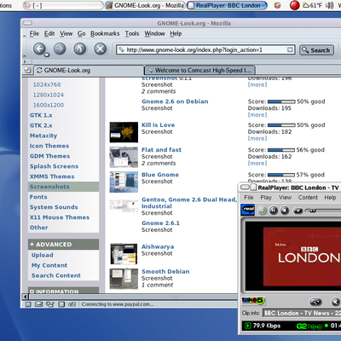Stop page loading with the X button
341x341 pixels.
100,49
